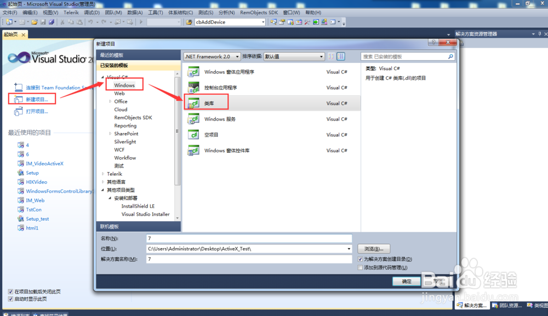The image size is (548, 316).
Task: Expand the SharePoint tree node
Action: click(x=110, y=134)
